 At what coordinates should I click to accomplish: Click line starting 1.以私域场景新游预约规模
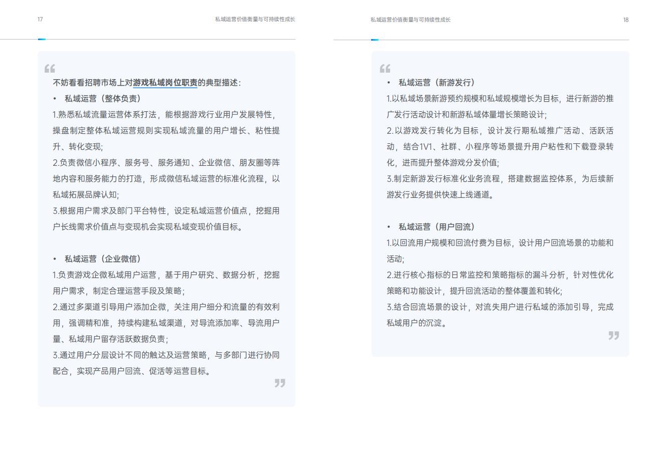[500, 99]
